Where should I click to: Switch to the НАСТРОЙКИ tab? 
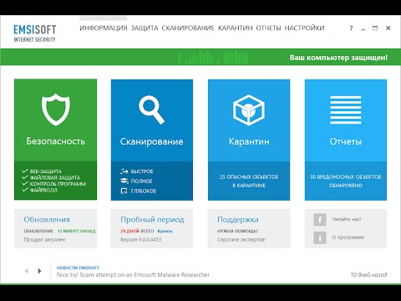point(304,28)
